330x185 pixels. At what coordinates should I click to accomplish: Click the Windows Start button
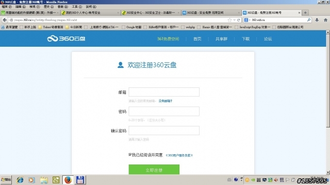(6, 180)
